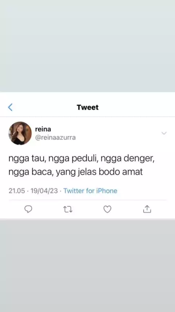This screenshot has height=312, width=175.
Task: Click the opening words "ngga tau"
Action: pyautogui.click(x=27, y=159)
